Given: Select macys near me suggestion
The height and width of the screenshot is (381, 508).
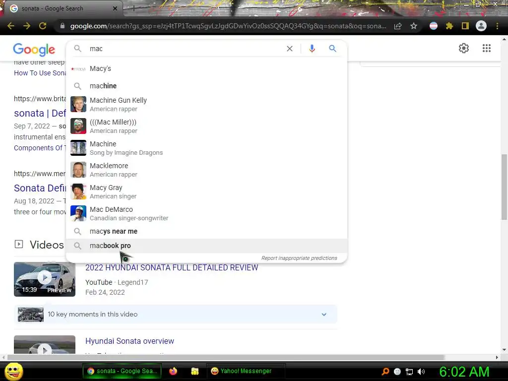Looking at the screenshot, I should (x=207, y=231).
